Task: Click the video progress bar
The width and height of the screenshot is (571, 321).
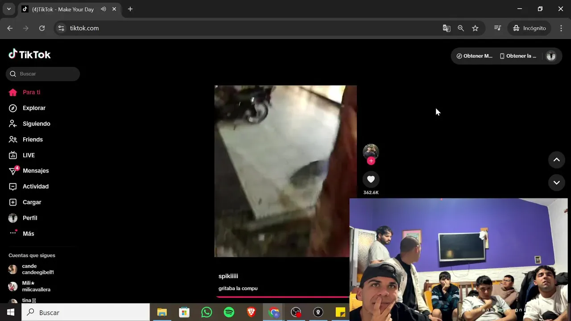Action: (x=283, y=296)
